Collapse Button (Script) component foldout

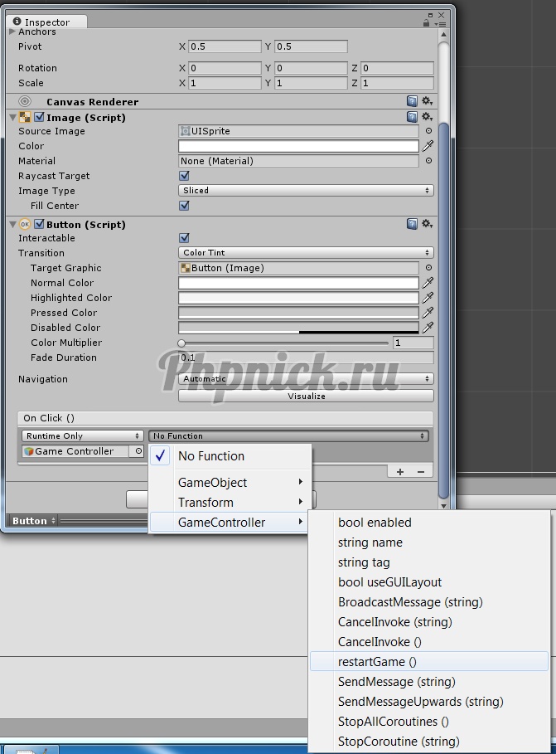[x=13, y=225]
